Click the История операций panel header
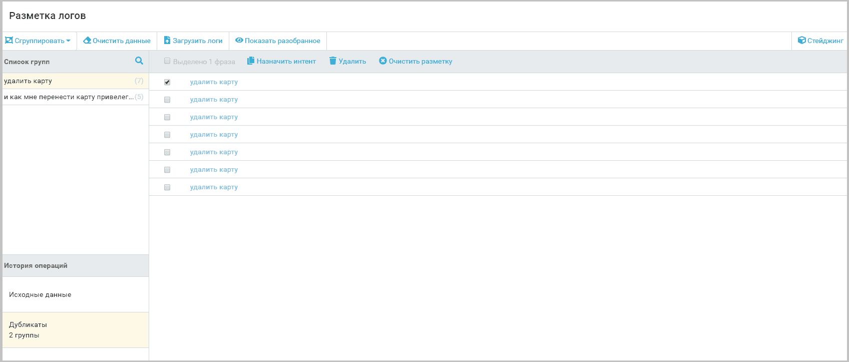 (36, 266)
